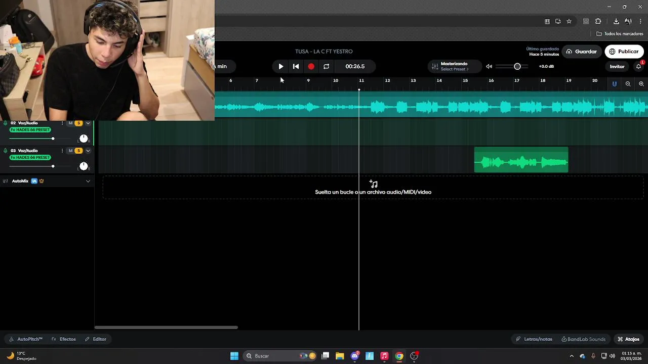Open the Efectos tab
The width and height of the screenshot is (648, 364).
point(64,339)
